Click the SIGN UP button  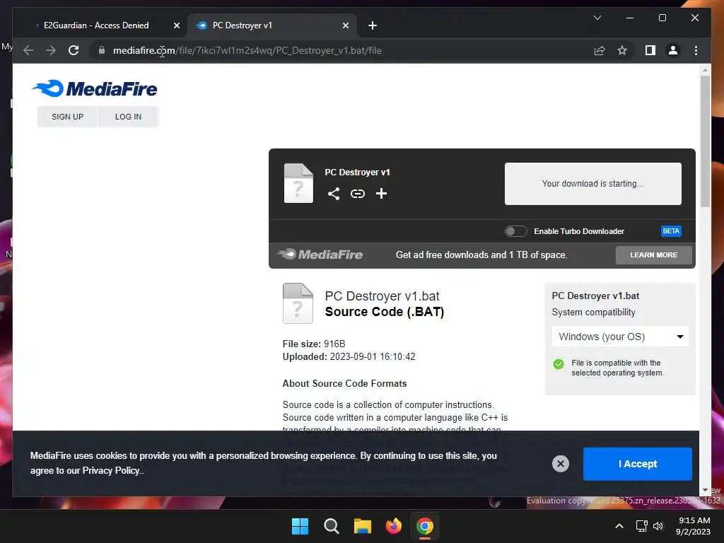tap(67, 117)
